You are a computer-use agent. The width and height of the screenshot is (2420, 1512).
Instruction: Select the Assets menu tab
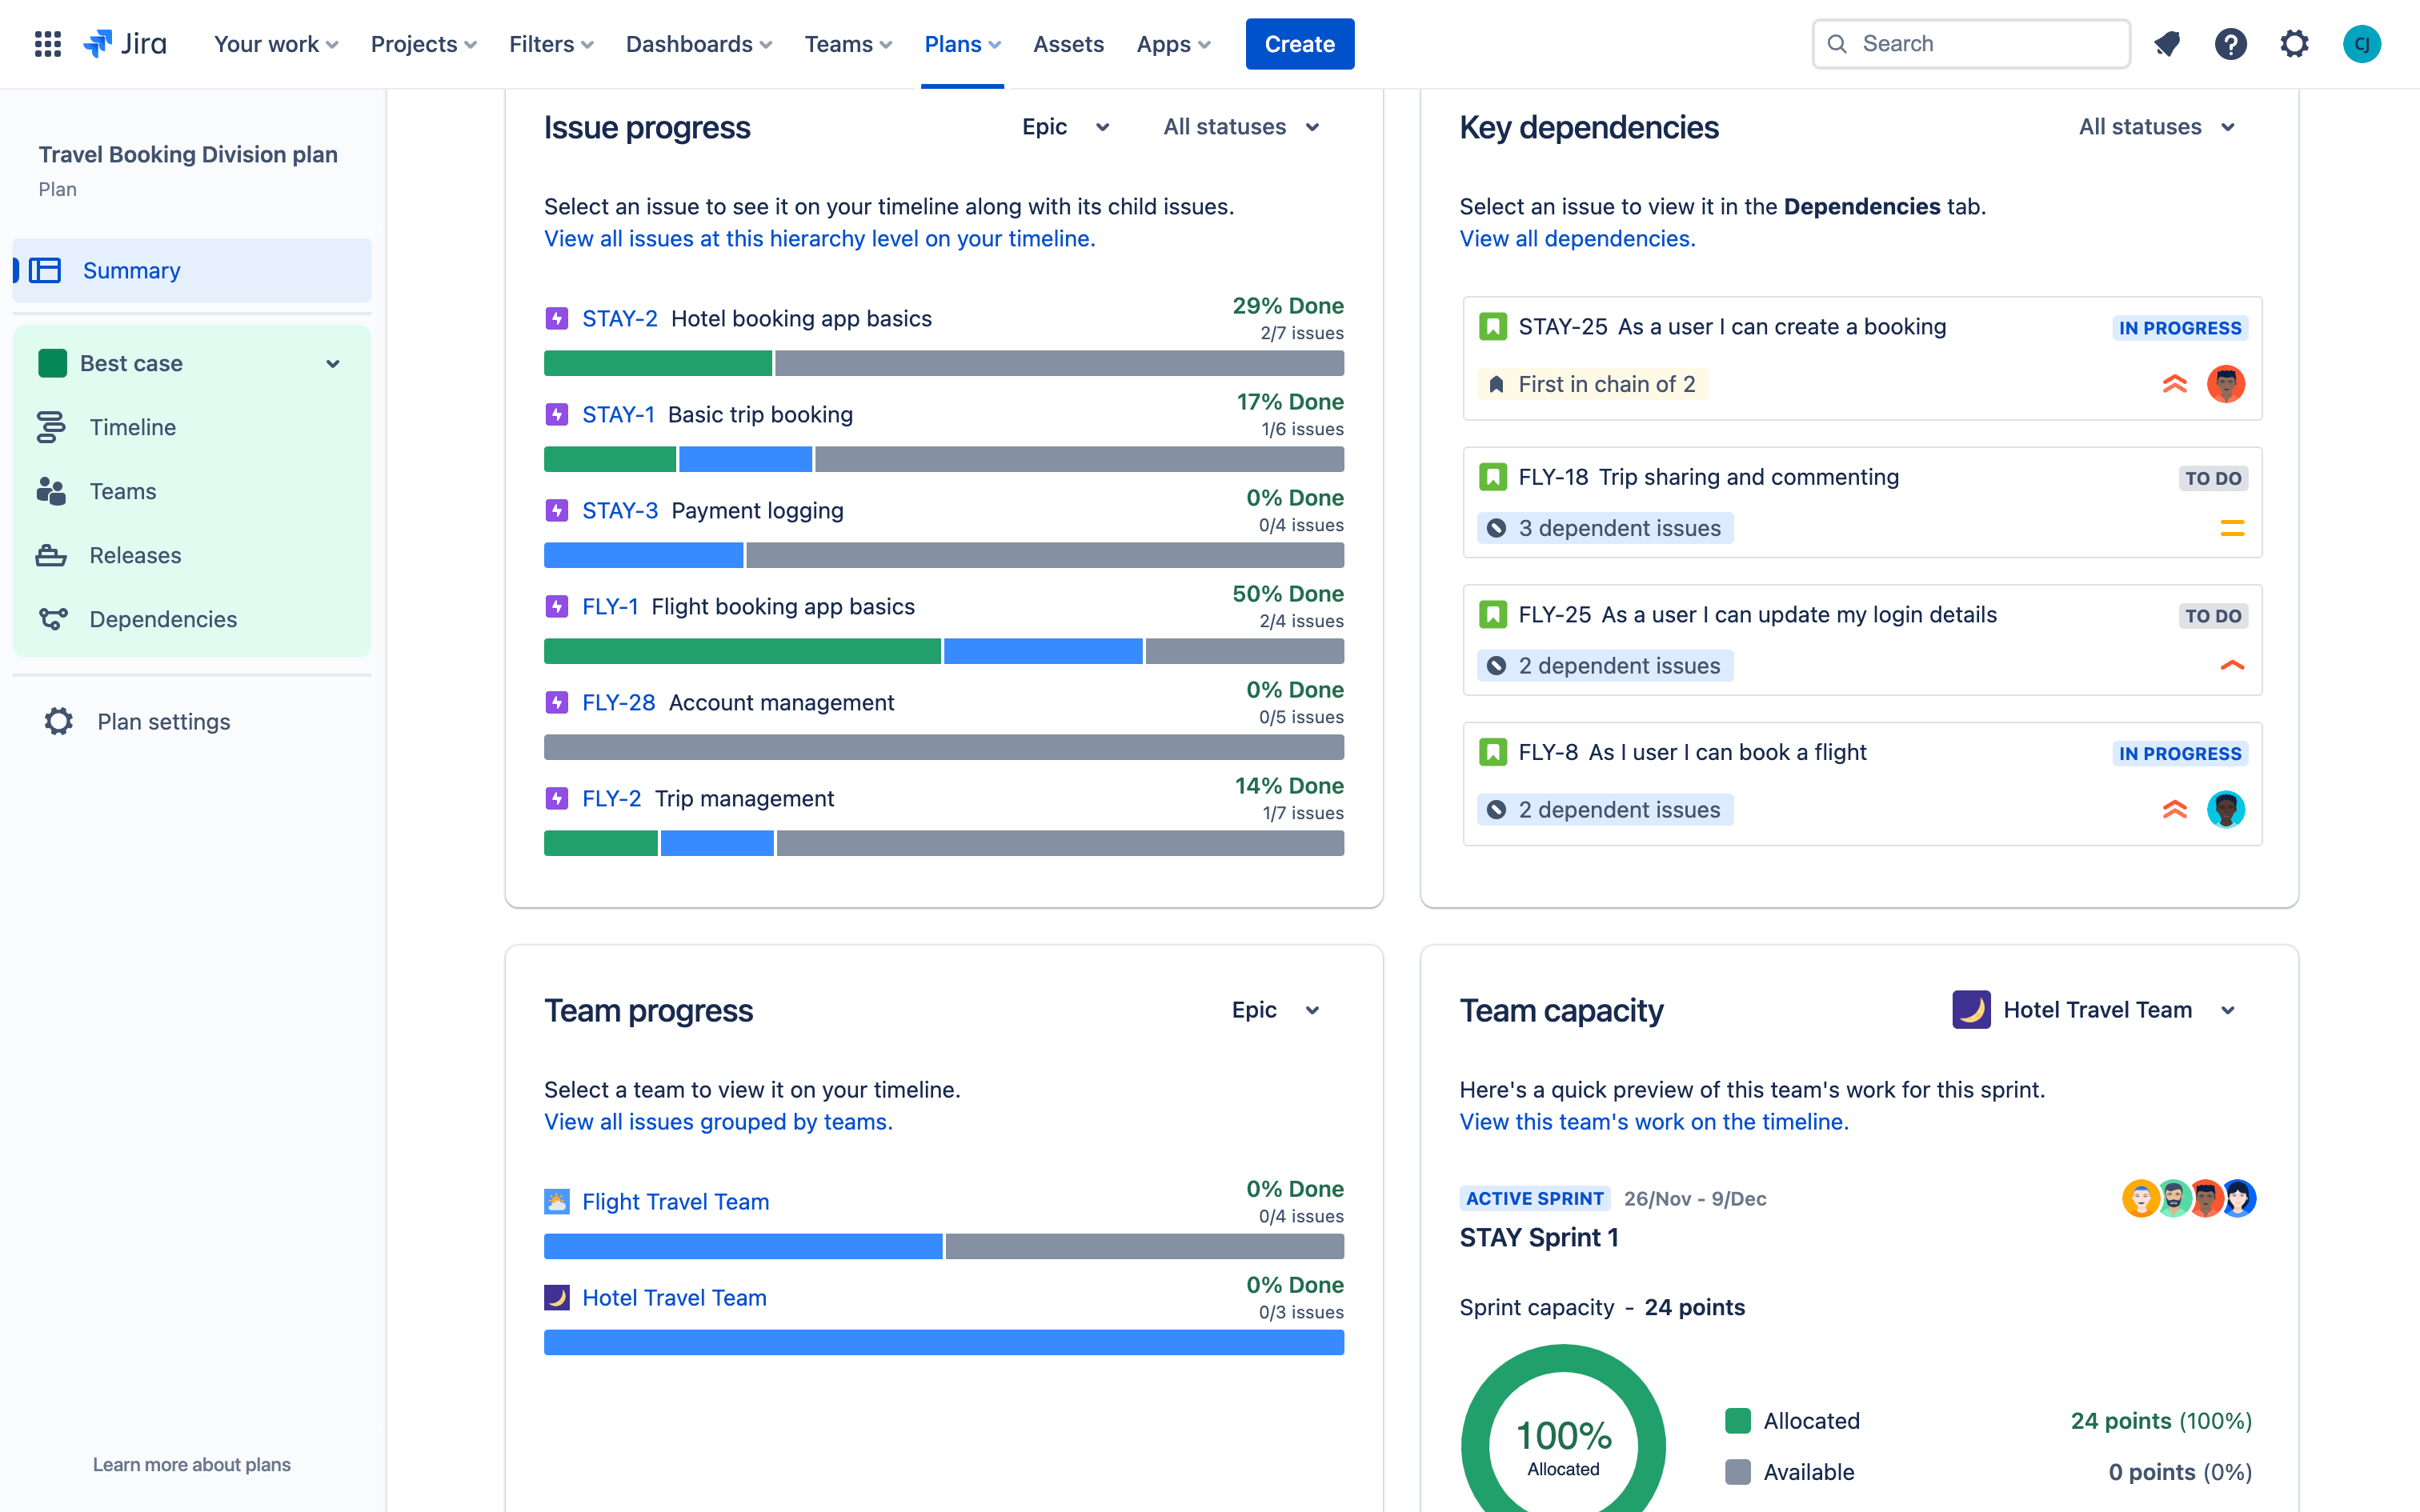point(1070,43)
